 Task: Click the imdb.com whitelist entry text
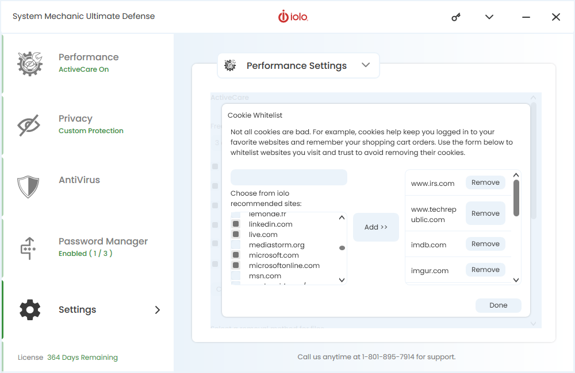428,245
